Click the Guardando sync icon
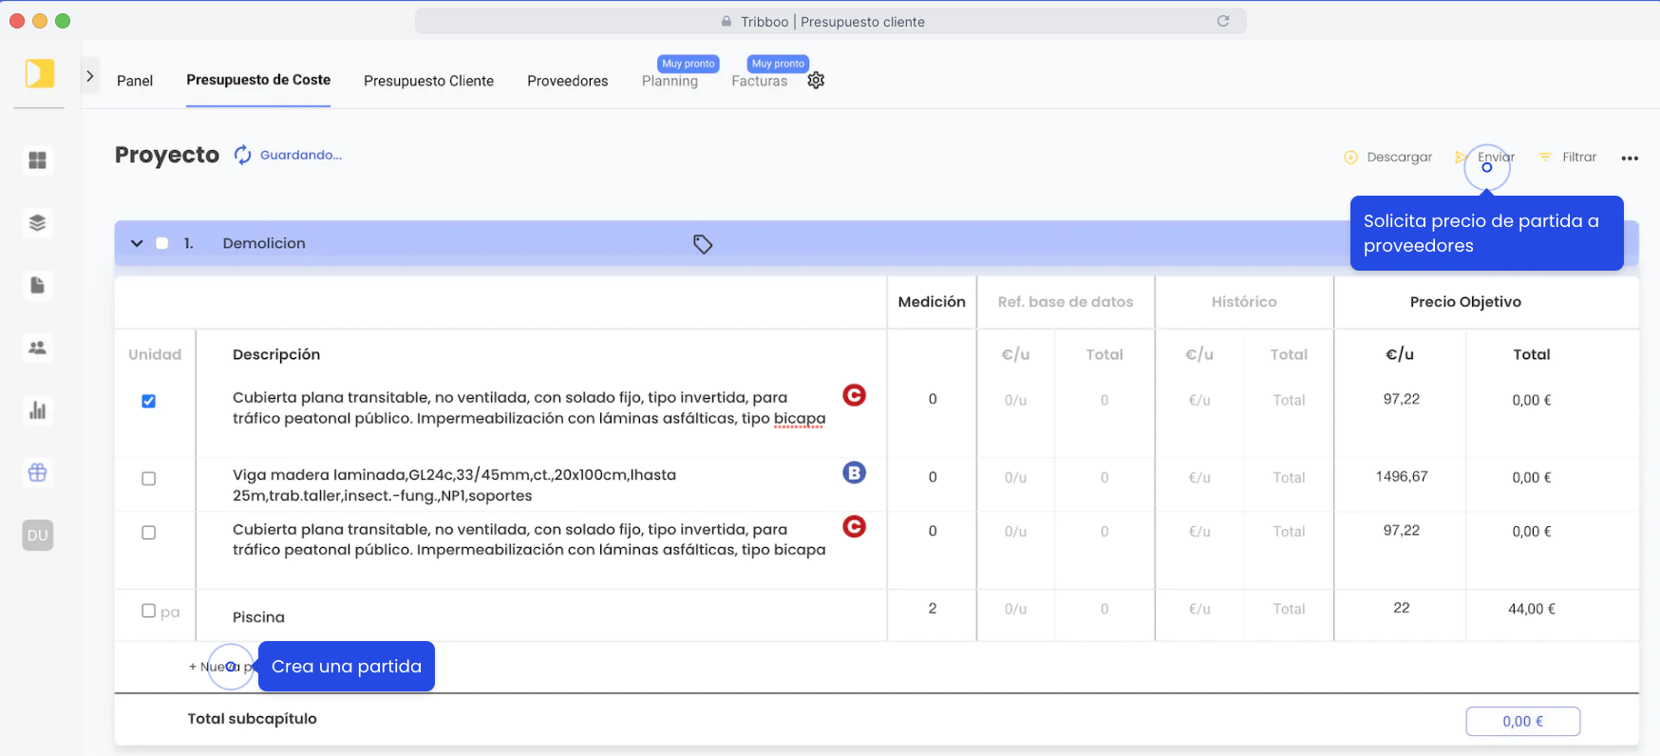Screen dimensions: 1660x756 (243, 155)
